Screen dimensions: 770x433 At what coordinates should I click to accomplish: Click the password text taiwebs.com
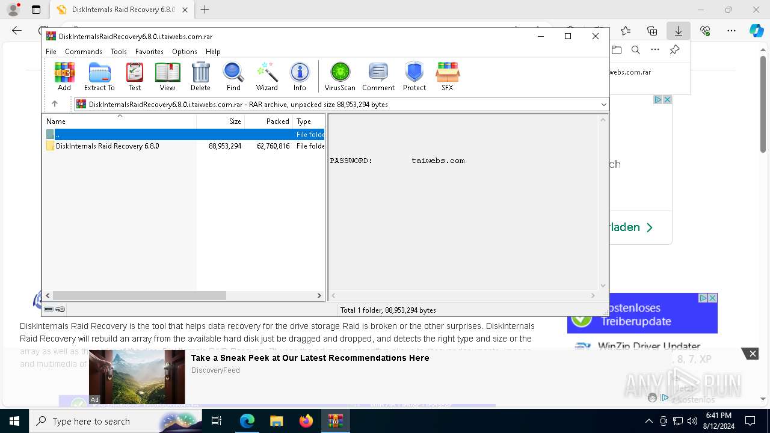[x=438, y=161]
